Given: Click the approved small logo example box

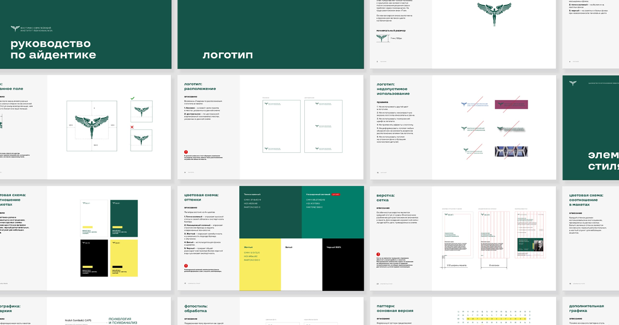Looking at the screenshot, I should pos(142,112).
